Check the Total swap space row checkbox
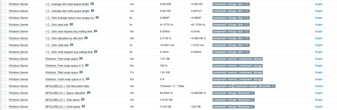This screenshot has height=110, width=337. click(4, 72)
